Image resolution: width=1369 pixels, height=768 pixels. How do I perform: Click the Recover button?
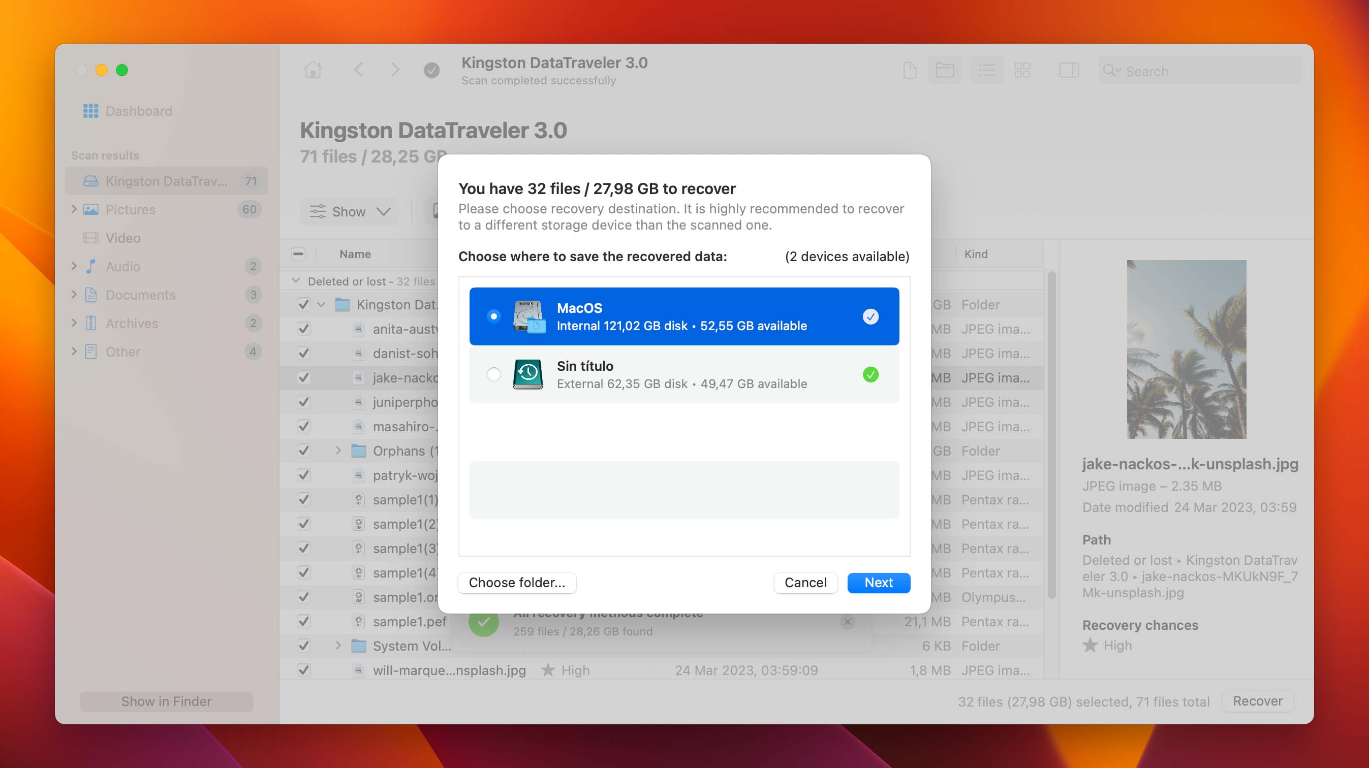click(x=1257, y=701)
